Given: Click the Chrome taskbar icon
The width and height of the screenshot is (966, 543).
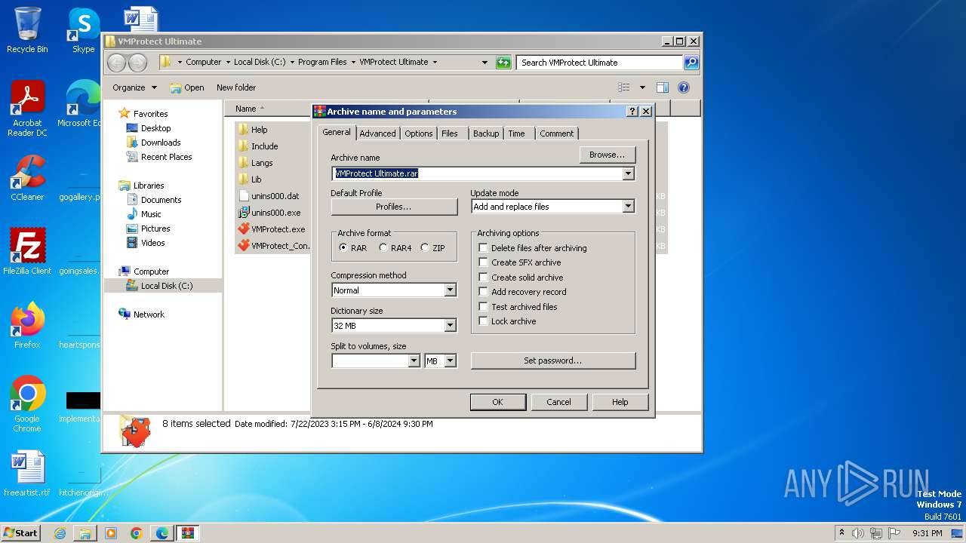Looking at the screenshot, I should (137, 533).
